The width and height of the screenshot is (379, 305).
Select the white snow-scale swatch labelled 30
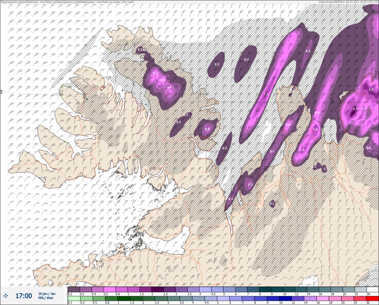click(372, 289)
